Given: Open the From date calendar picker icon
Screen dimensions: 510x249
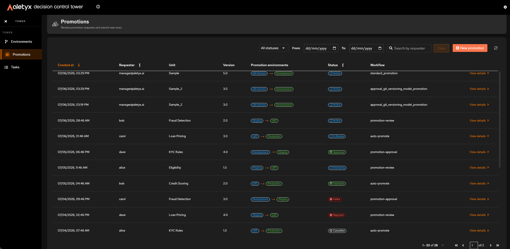Looking at the screenshot, I should tap(334, 48).
